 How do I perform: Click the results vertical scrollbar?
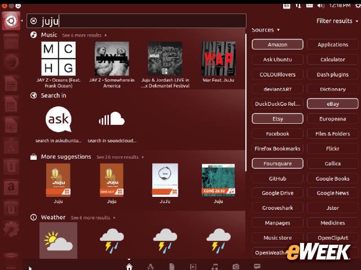click(x=246, y=102)
